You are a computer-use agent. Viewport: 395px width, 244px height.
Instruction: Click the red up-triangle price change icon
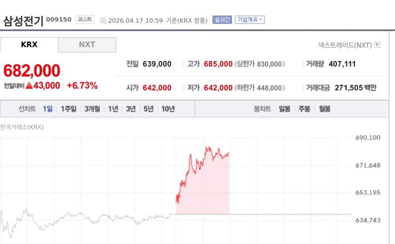[28, 85]
